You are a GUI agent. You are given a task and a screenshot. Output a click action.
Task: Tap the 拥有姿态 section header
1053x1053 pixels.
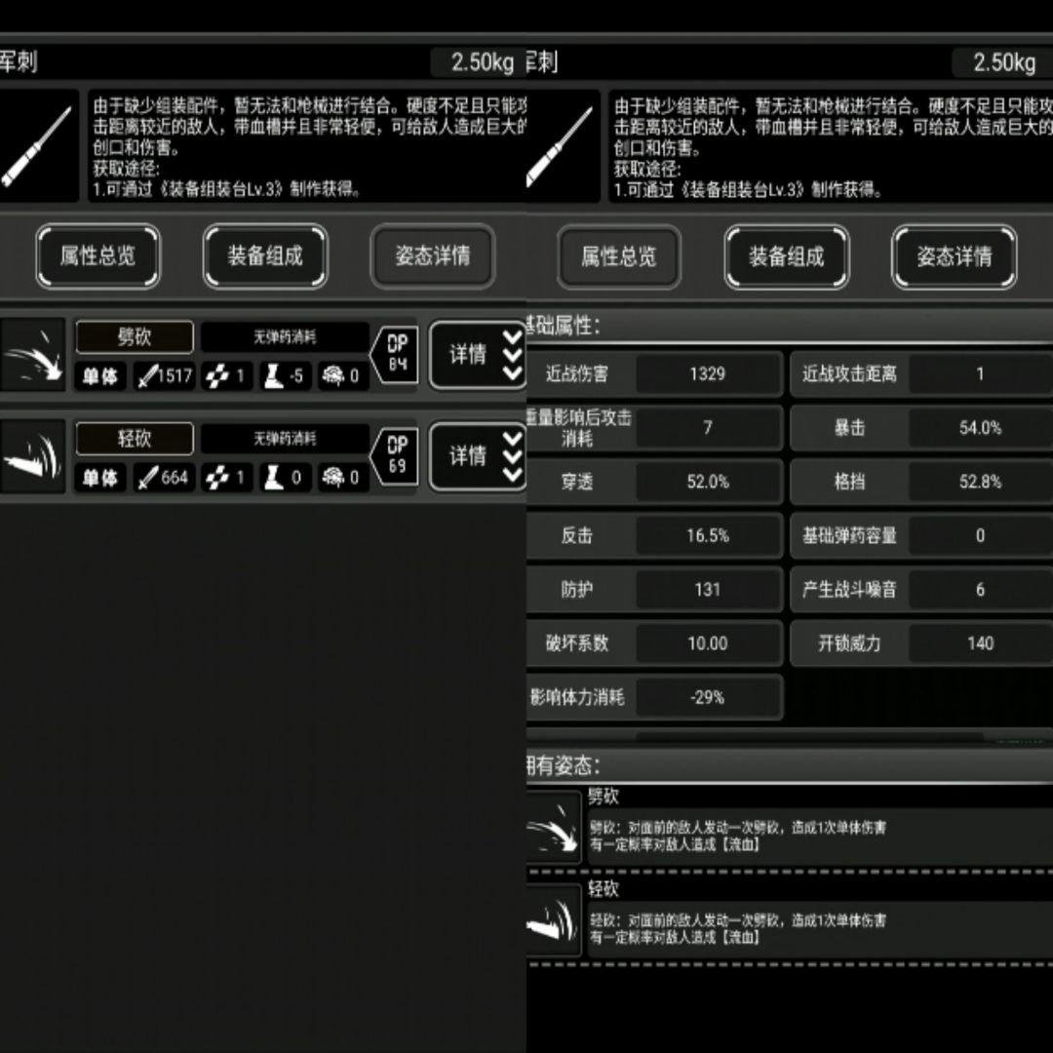[789, 765]
